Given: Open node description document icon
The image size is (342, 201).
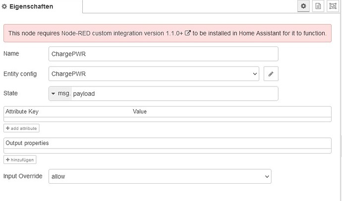Looking at the screenshot, I should click(x=318, y=6).
